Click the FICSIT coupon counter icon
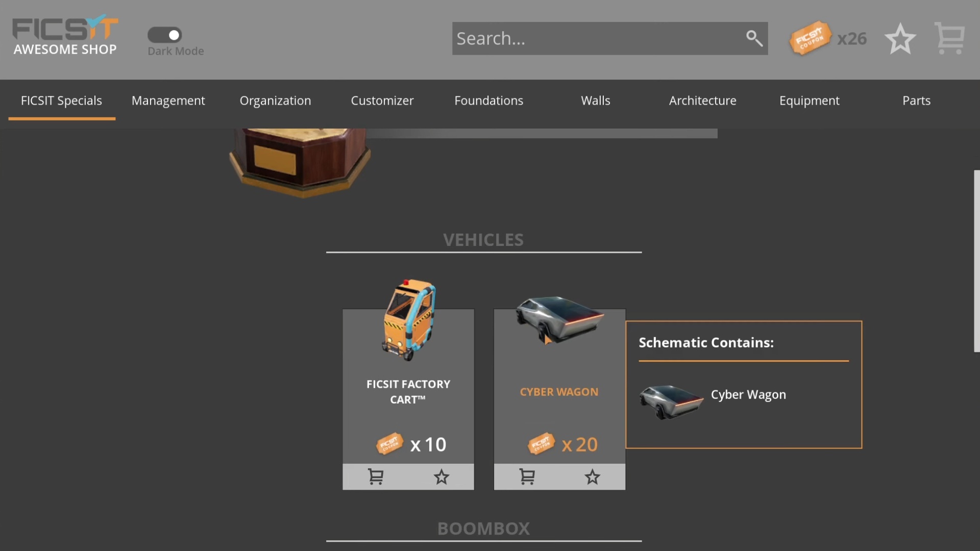The image size is (980, 551). [x=811, y=38]
